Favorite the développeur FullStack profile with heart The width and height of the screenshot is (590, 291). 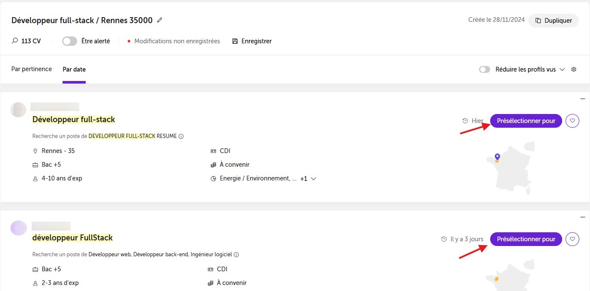point(572,239)
